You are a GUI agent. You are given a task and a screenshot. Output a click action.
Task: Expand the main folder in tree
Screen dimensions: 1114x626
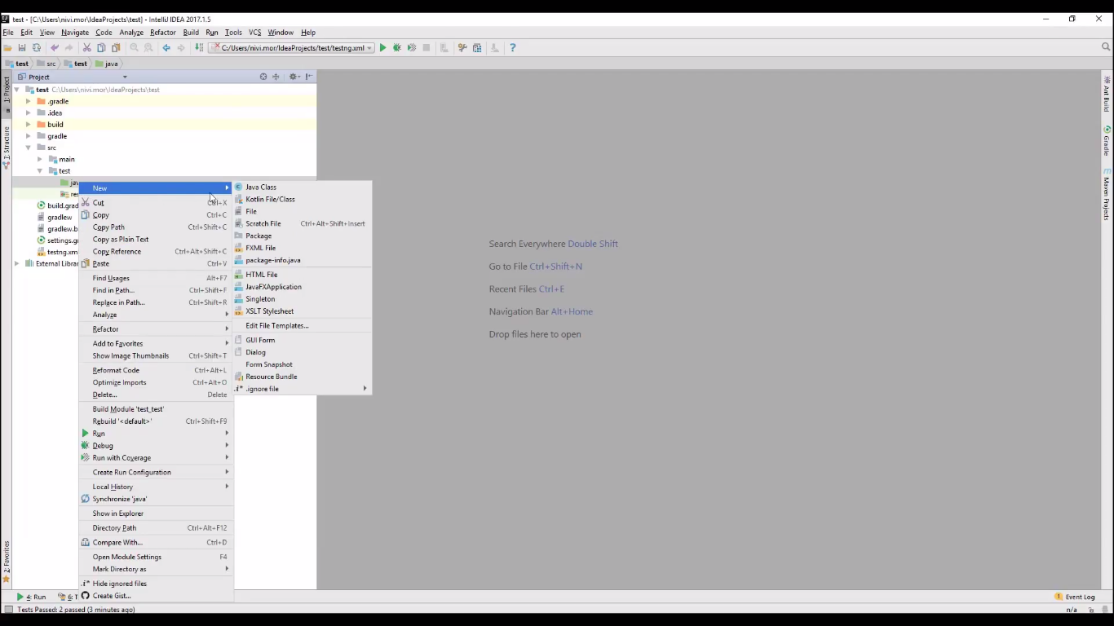[x=40, y=159]
